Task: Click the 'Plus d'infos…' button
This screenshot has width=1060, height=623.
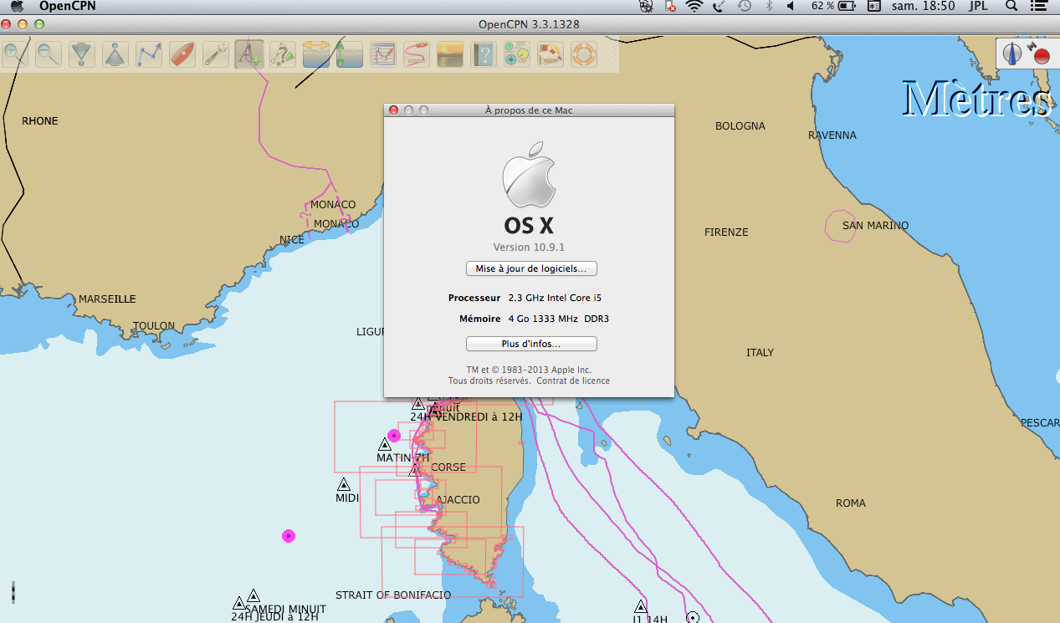Action: click(x=531, y=344)
